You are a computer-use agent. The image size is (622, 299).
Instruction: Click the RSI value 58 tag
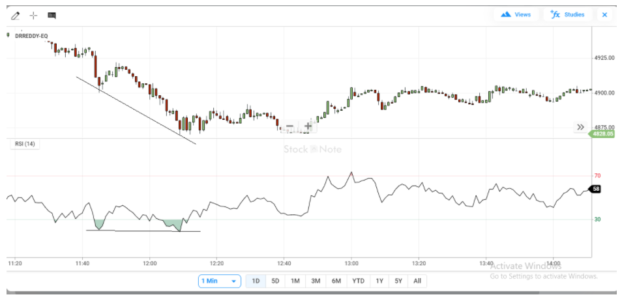point(596,189)
